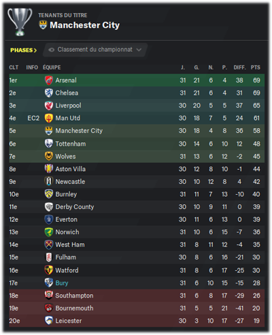Image resolution: width=272 pixels, height=335 pixels.
Task: Click the Wolves badge icon
Action: [49, 156]
